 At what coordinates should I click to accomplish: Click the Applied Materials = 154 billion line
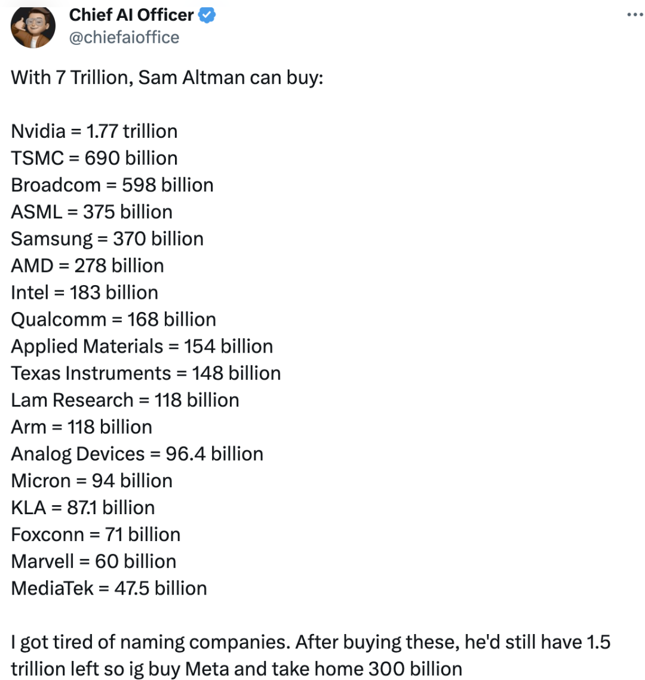pyautogui.click(x=142, y=346)
